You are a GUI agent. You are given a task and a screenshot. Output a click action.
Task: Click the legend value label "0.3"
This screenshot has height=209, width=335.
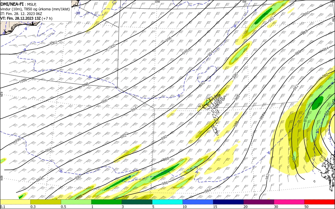coord(33,207)
